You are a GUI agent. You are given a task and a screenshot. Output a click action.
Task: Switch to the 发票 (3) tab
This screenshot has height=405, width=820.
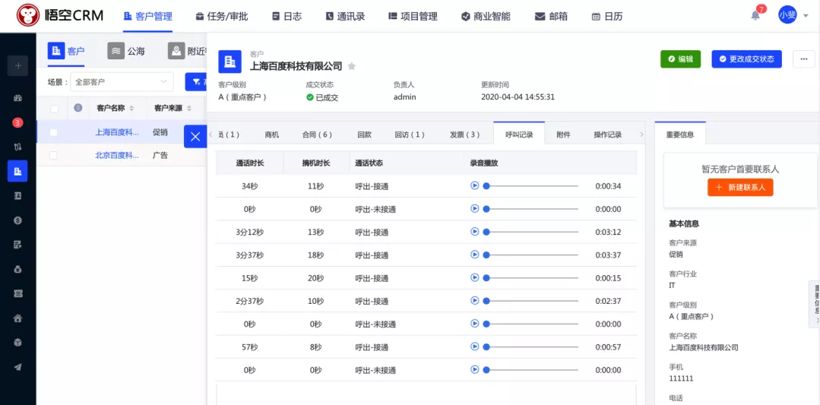[465, 134]
